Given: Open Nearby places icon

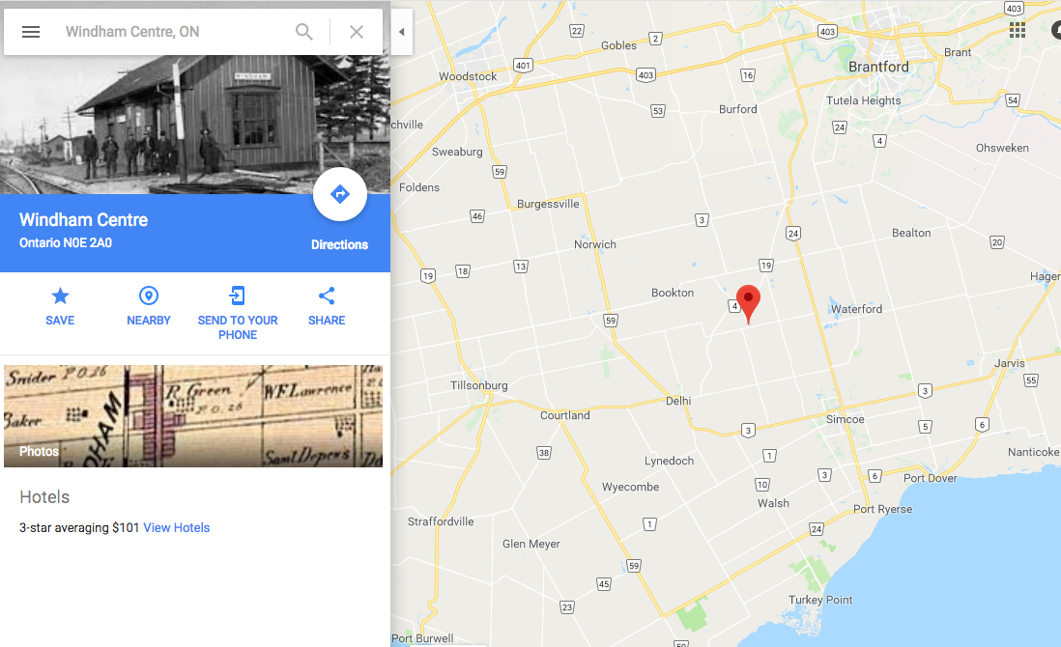Looking at the screenshot, I should (149, 296).
